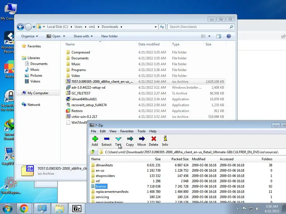
Task: Select Network in the navigation pane
Action: 34,105
